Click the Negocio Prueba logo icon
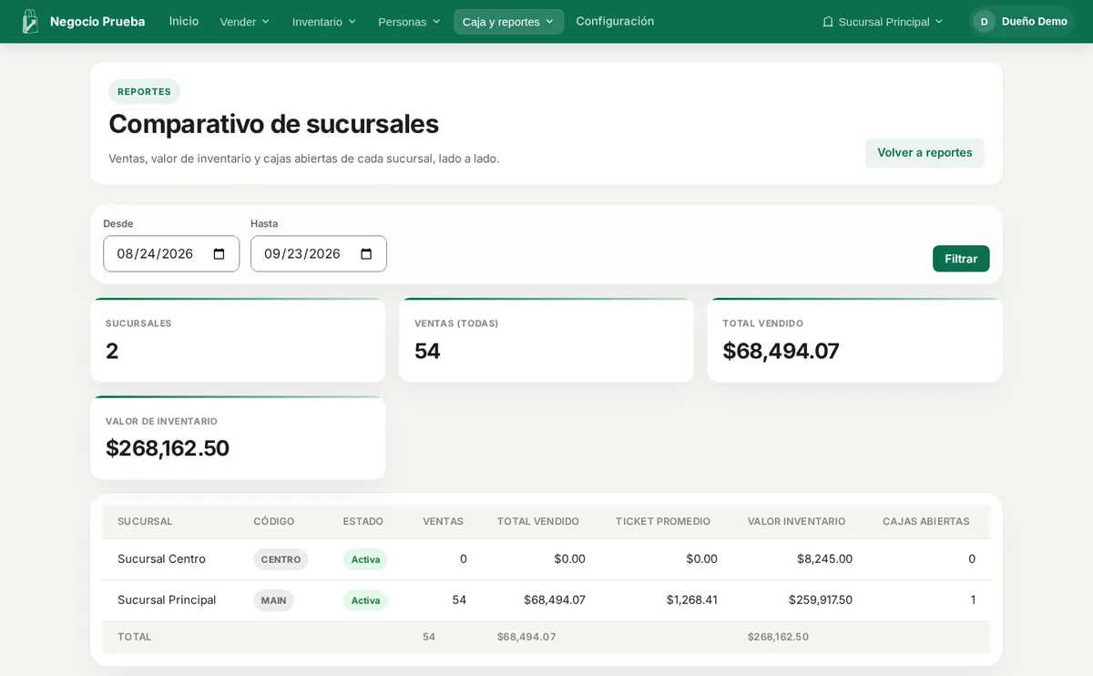 click(x=30, y=21)
